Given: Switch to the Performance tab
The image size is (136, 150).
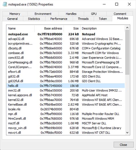Looking at the screenshot, I should (x=59, y=19).
